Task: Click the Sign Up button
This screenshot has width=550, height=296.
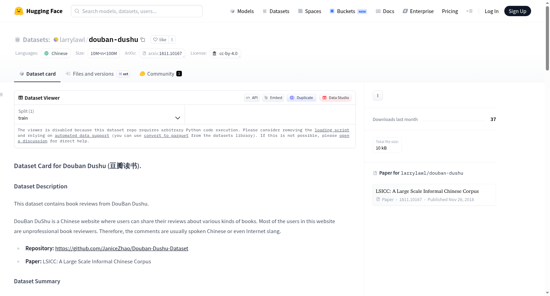Action: pyautogui.click(x=517, y=11)
